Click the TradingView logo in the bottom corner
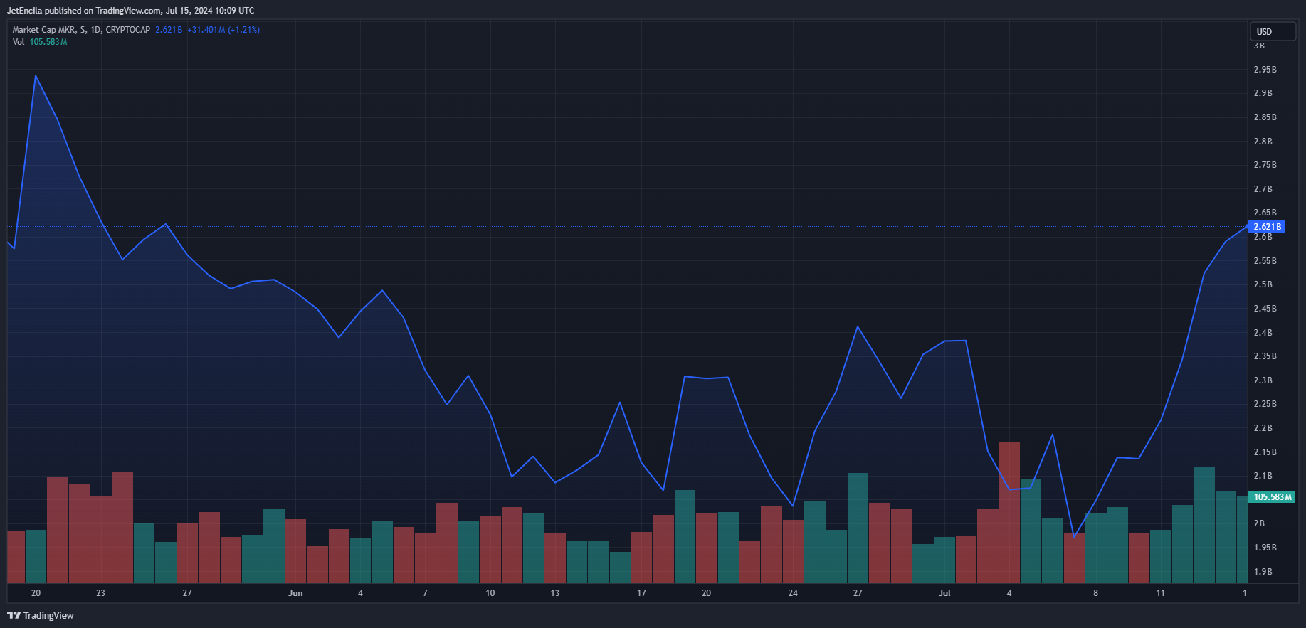Screen dimensions: 1306x628 pos(41,615)
